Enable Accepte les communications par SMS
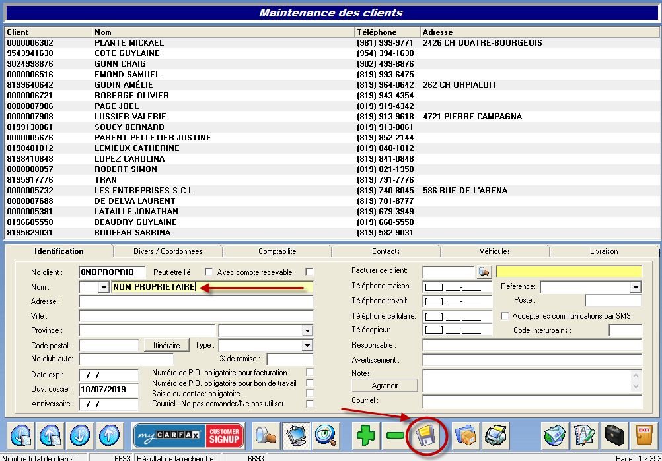662x461 pixels. pos(505,316)
